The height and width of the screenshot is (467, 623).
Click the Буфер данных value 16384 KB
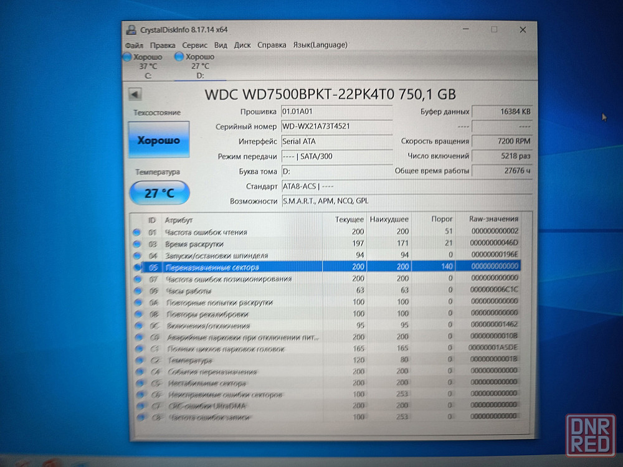pyautogui.click(x=502, y=112)
